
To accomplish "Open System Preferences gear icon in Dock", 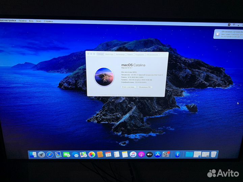I will (166, 154).
